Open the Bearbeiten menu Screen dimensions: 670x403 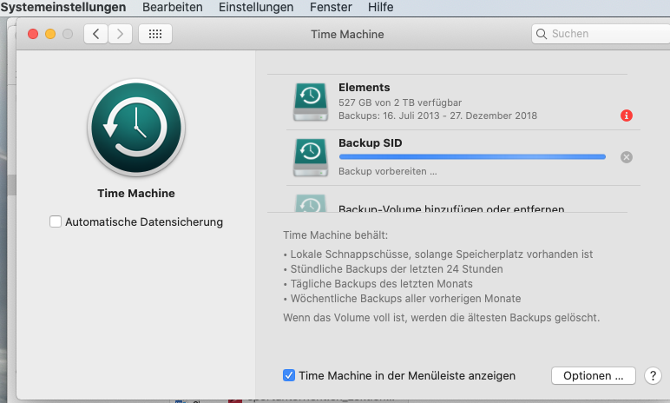[172, 7]
